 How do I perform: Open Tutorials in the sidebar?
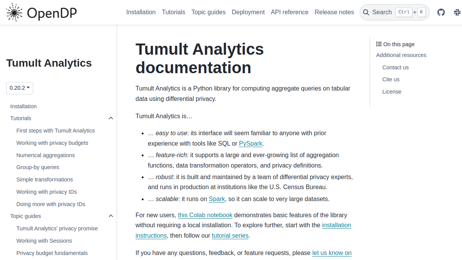pos(21,118)
